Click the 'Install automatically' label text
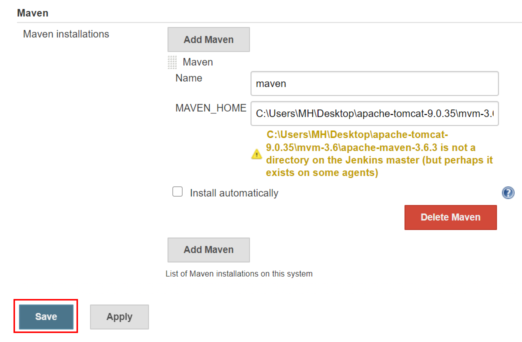Viewport: 522px width, 342px height. click(234, 193)
